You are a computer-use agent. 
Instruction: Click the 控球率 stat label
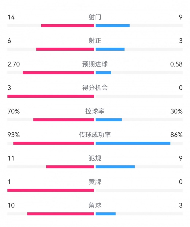(95, 111)
